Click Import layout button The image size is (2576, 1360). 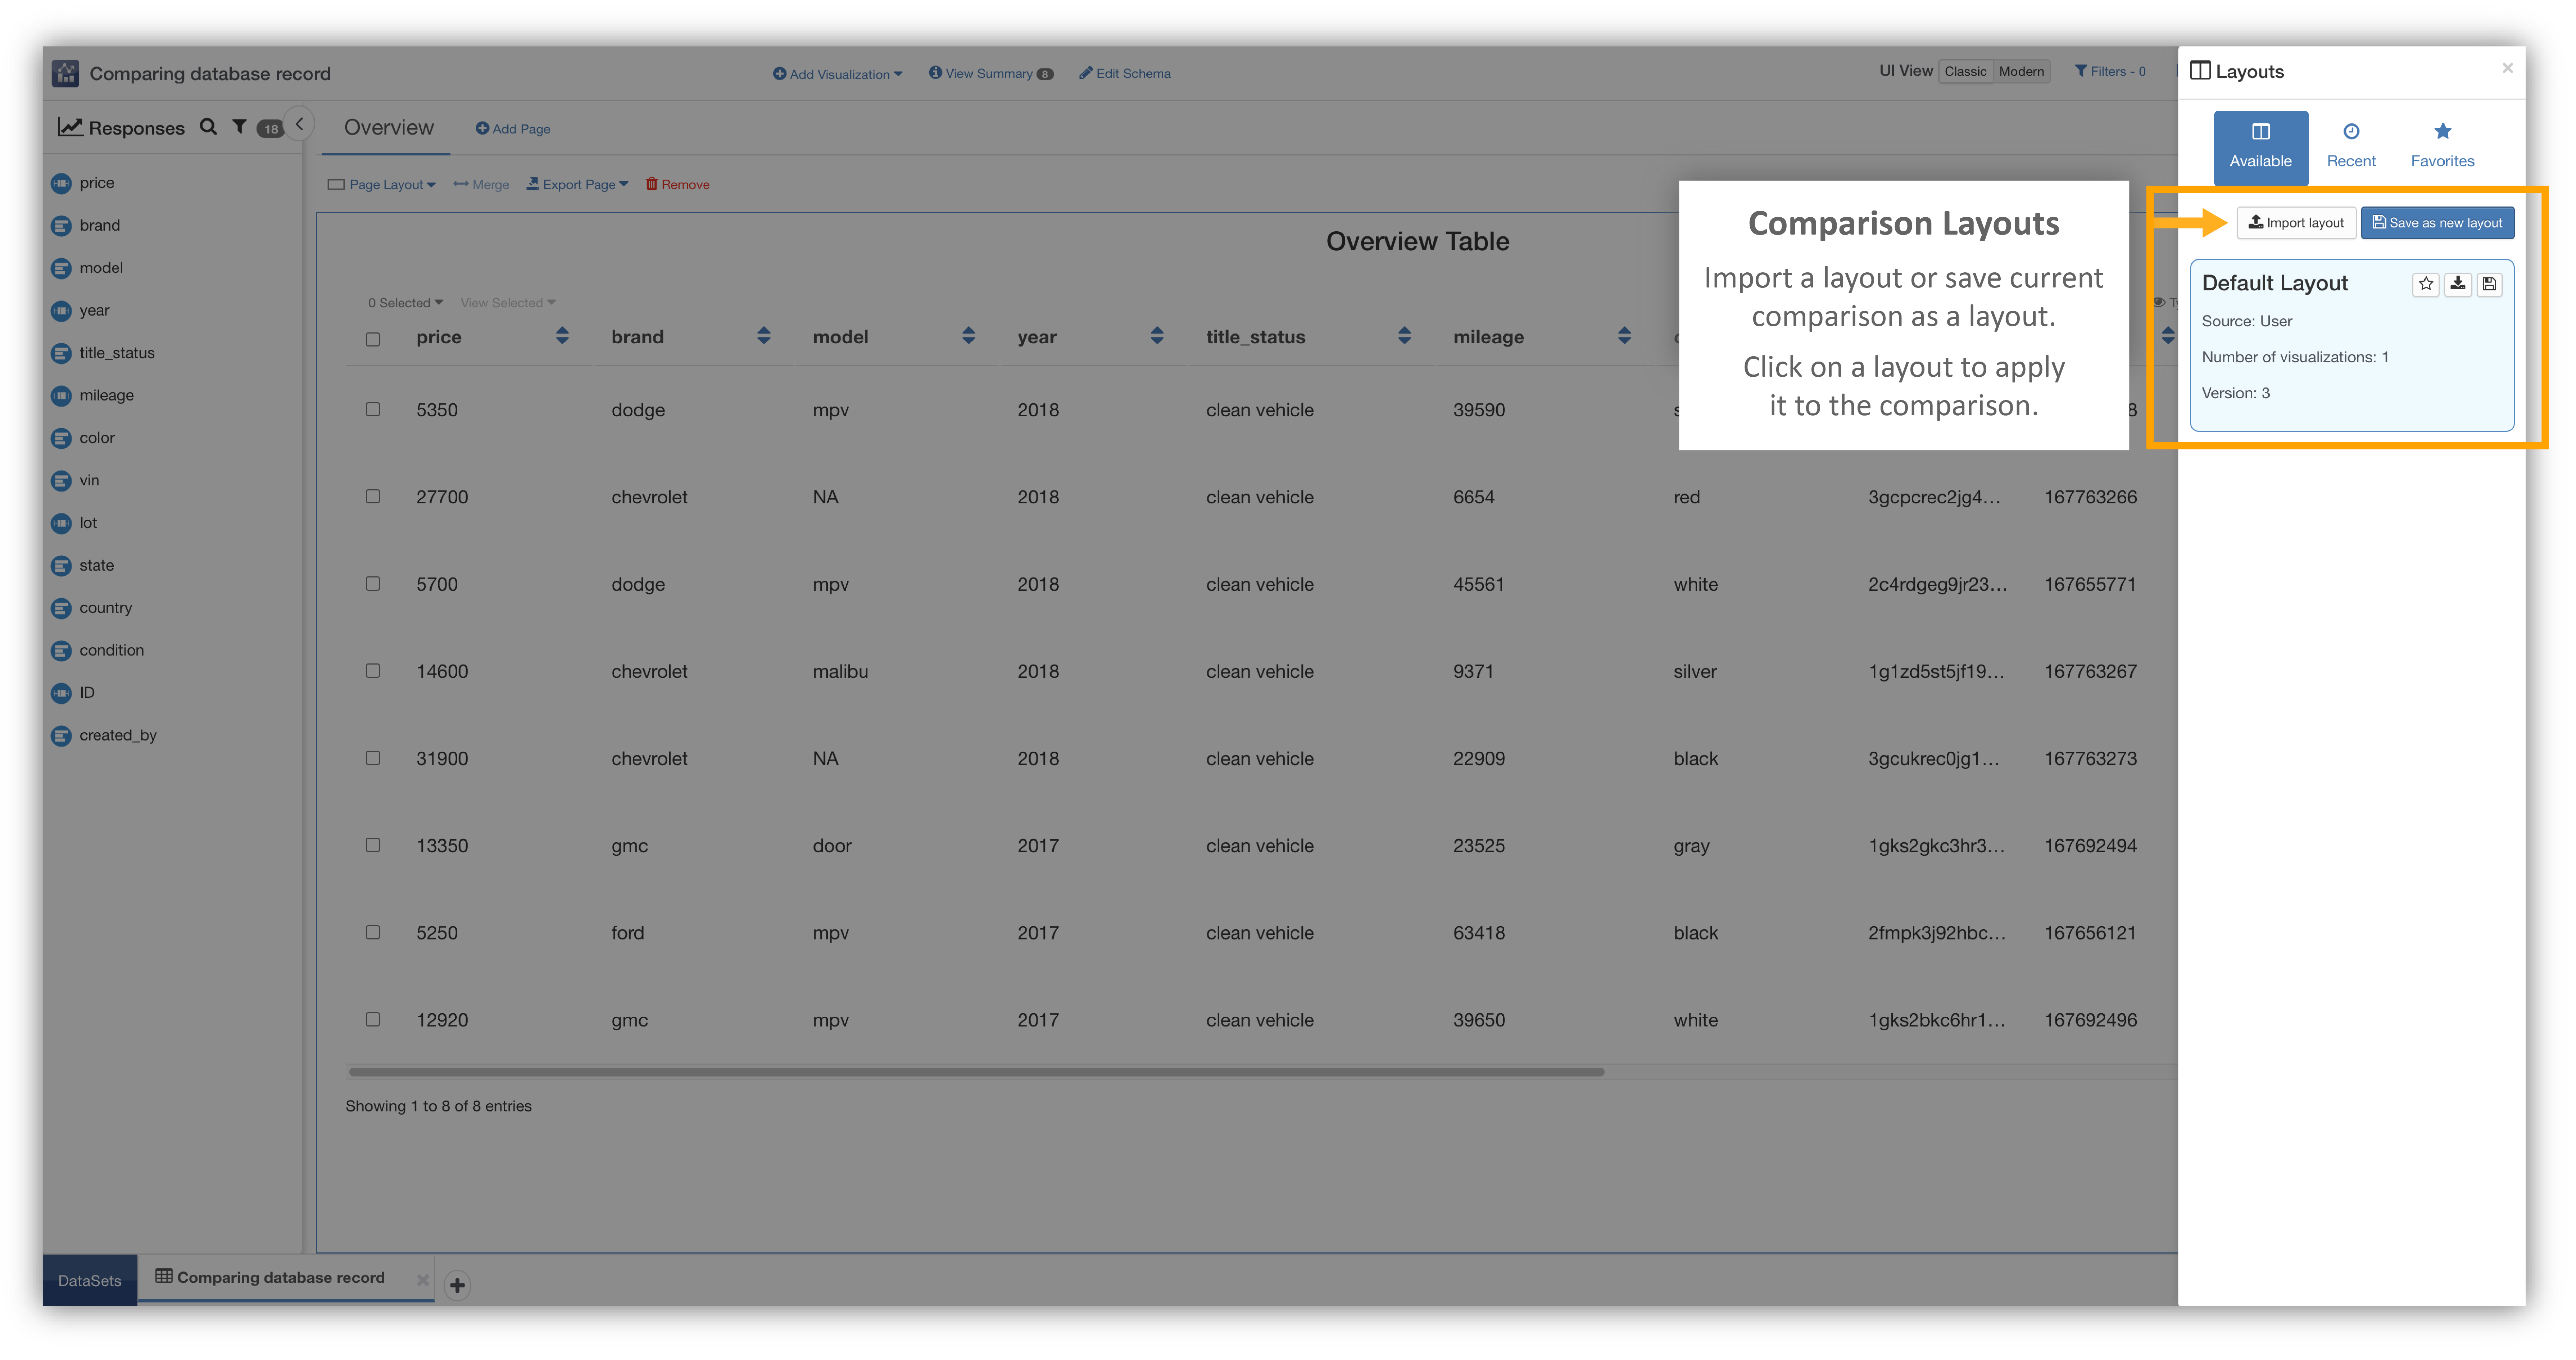2296,223
